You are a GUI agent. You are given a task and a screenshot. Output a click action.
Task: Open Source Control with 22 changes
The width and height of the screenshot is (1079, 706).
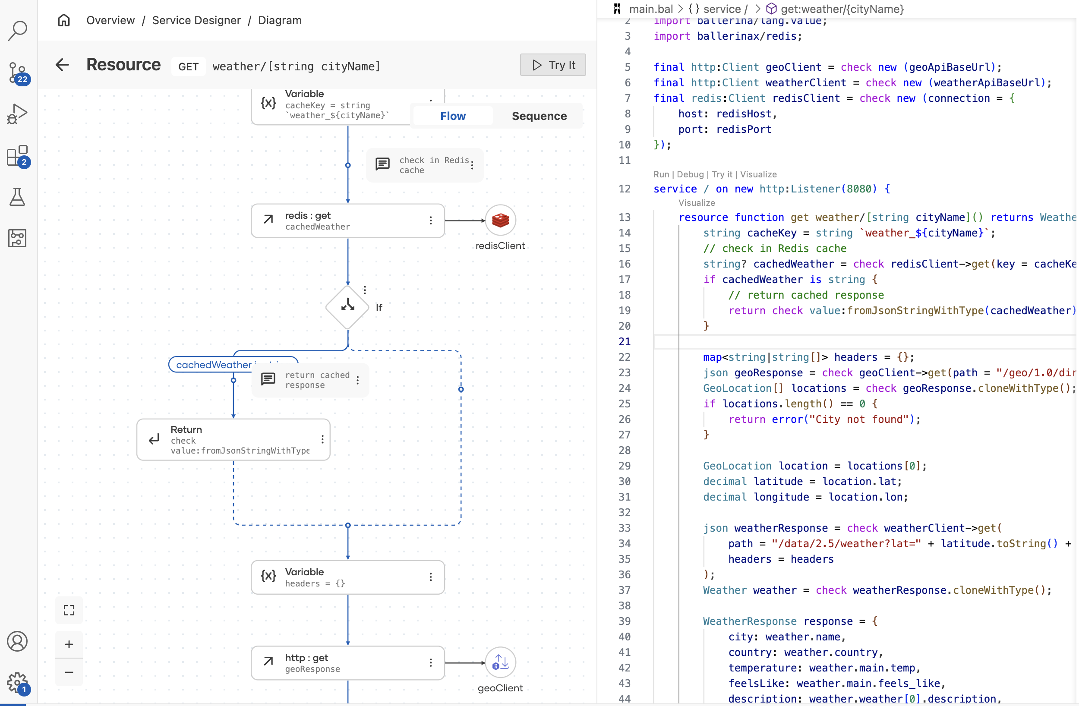18,72
